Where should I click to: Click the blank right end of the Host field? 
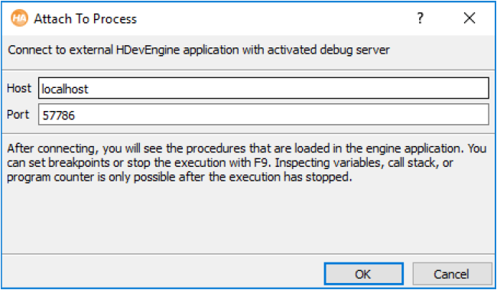pyautogui.click(x=443, y=88)
